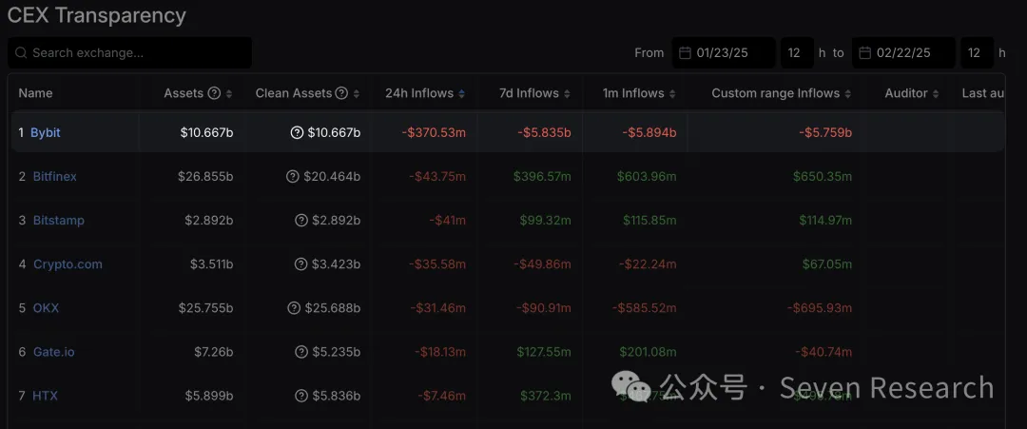1027x429 pixels.
Task: Click the calendar icon in To date
Action: (x=864, y=53)
